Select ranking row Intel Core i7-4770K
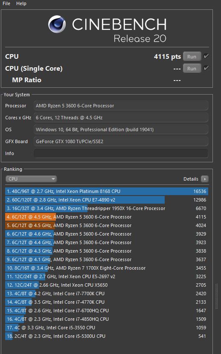This screenshot has height=354, width=221. pos(107,302)
